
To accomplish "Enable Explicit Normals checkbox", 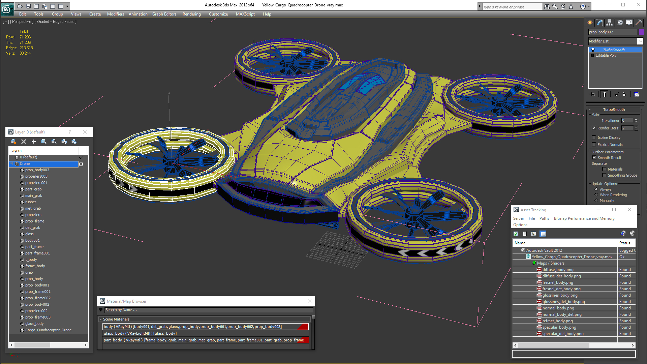I will tap(594, 145).
